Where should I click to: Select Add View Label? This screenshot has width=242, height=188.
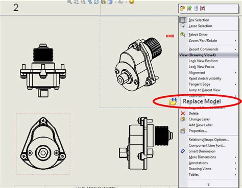click(x=201, y=125)
